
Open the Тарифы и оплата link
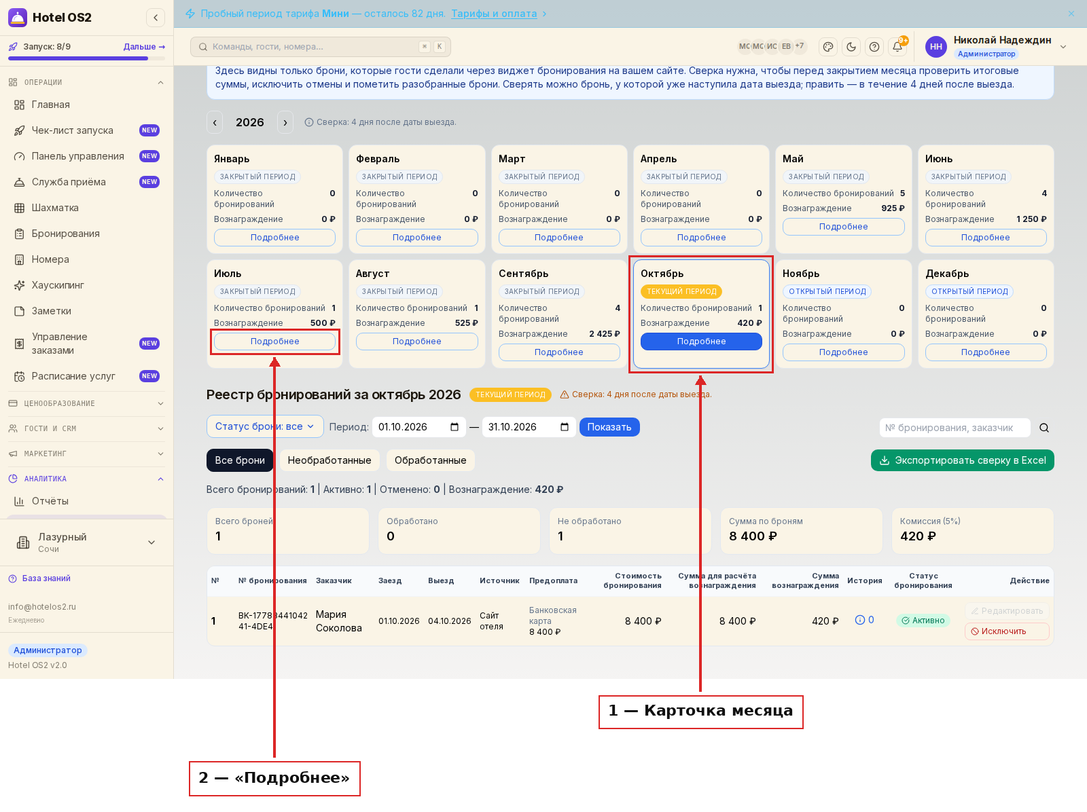(x=494, y=14)
